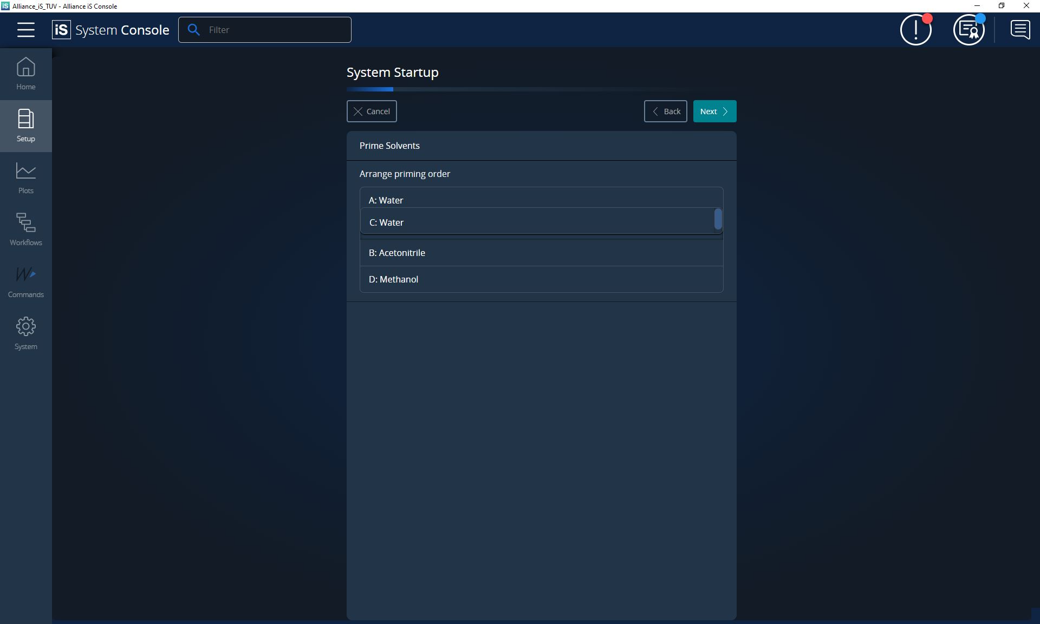Open the Workflows section icon
This screenshot has width=1040, height=624.
pos(25,229)
